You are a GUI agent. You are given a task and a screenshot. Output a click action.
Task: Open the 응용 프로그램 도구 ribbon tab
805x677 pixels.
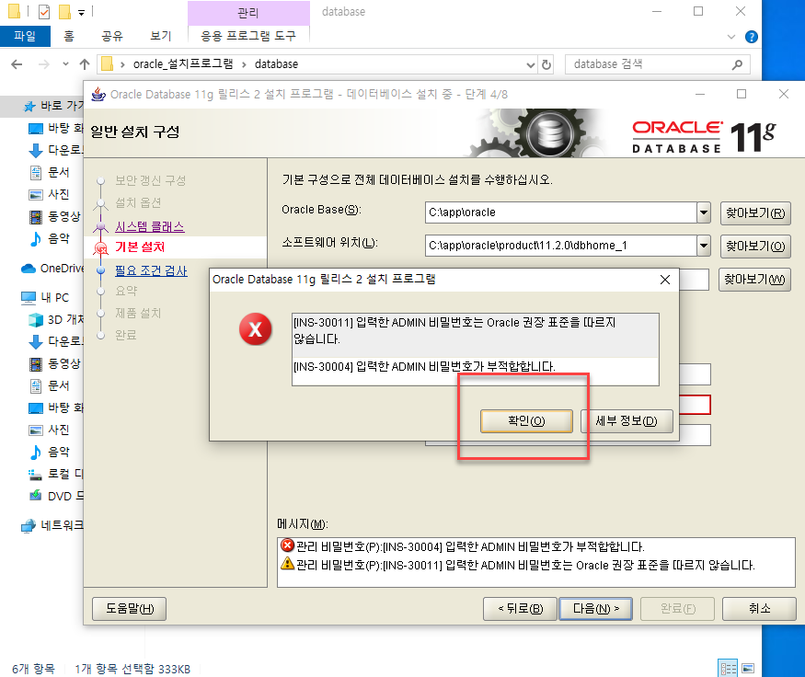248,36
